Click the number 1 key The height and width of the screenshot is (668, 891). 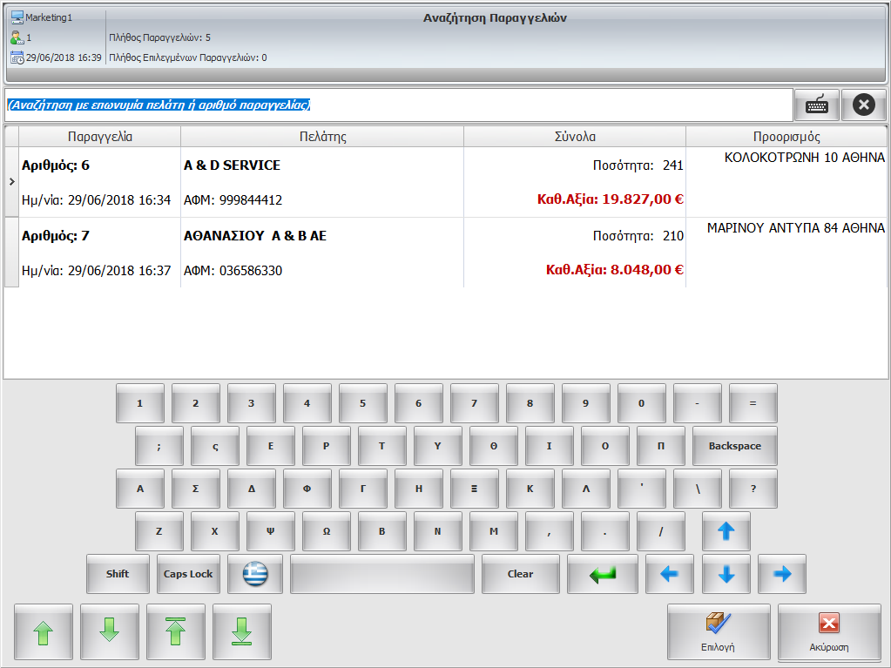[x=139, y=403]
